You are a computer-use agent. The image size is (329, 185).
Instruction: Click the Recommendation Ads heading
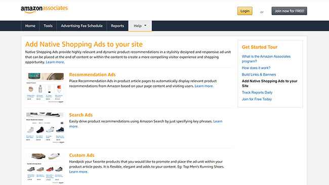pos(92,75)
